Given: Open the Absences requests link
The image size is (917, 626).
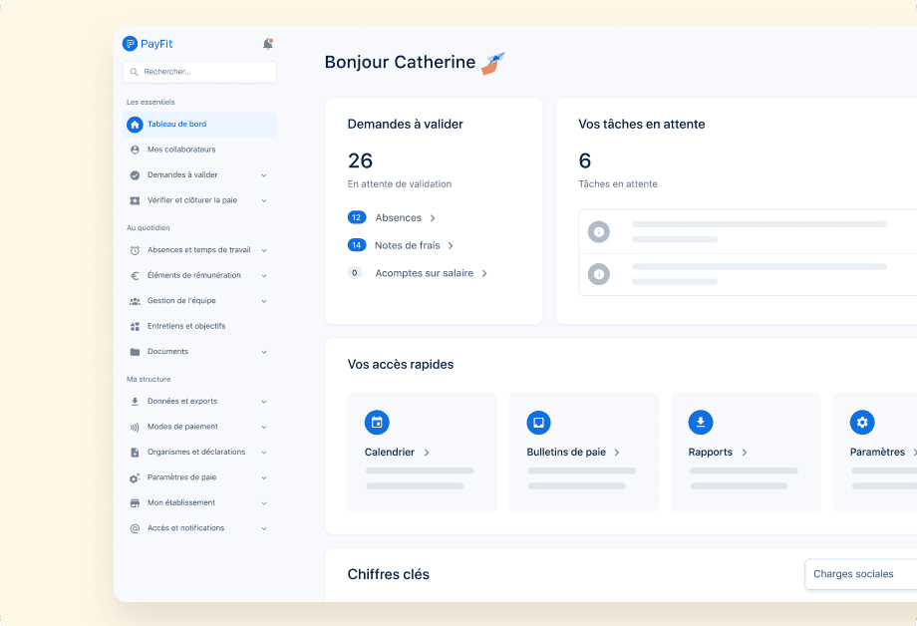Looking at the screenshot, I should click(x=406, y=217).
